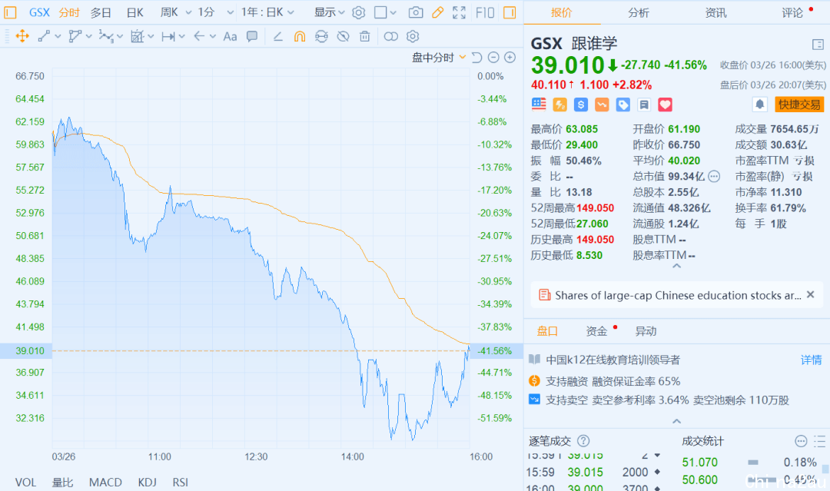The image size is (830, 491).
Task: Select the orange move/crosshair cursor tool
Action: (x=22, y=36)
